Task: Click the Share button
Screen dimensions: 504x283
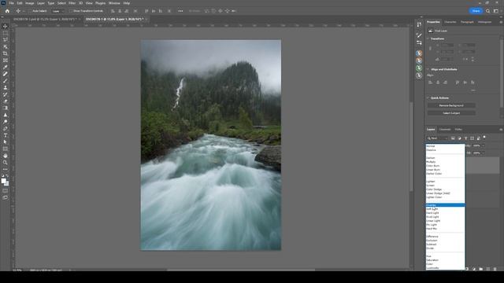Action: tap(476, 11)
